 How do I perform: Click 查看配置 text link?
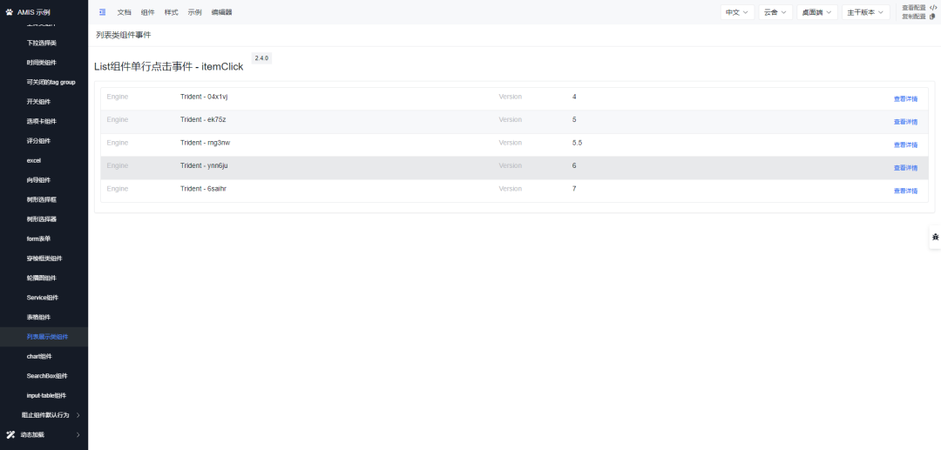(x=913, y=8)
